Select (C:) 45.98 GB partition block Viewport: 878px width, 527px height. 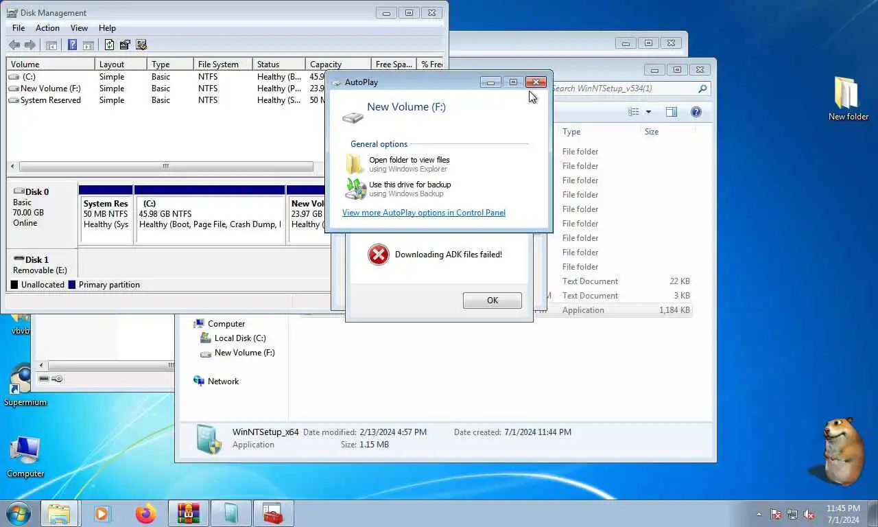coord(210,214)
